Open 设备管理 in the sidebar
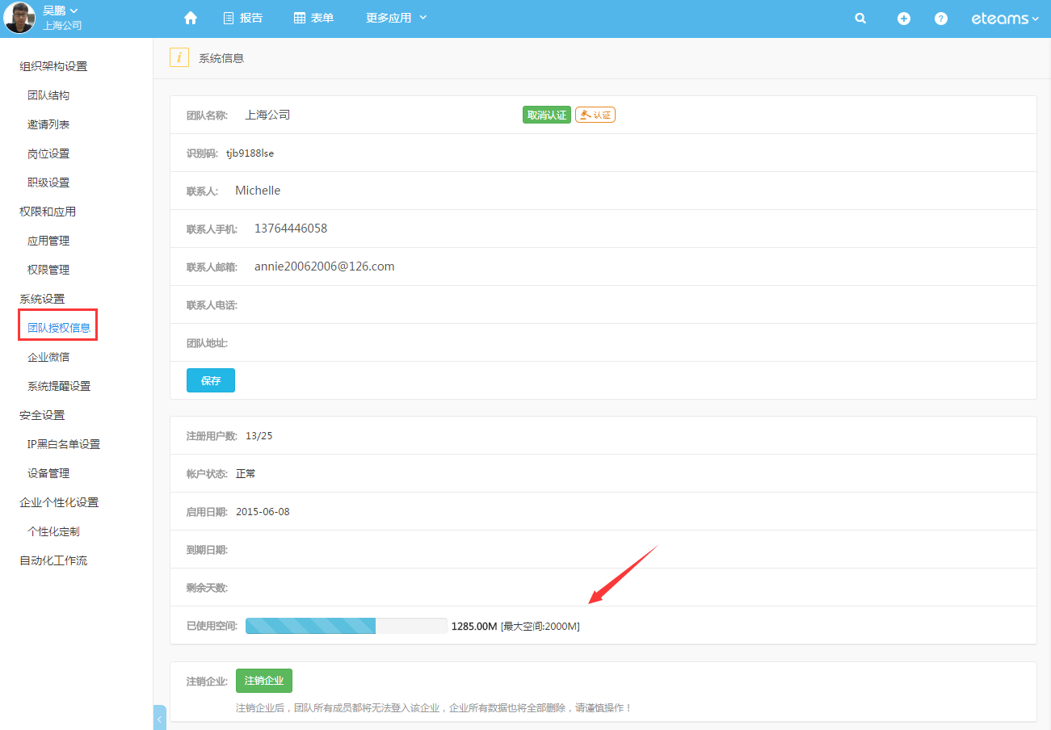1051x730 pixels. tap(48, 473)
